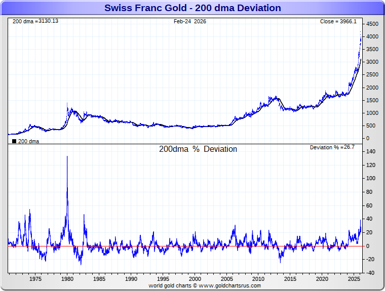
Task: Click the 100 deviation axis label
Action: (371, 178)
